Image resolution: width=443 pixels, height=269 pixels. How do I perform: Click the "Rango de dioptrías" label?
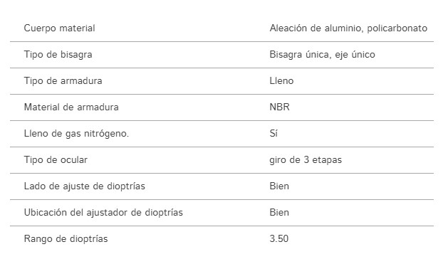(x=66, y=239)
